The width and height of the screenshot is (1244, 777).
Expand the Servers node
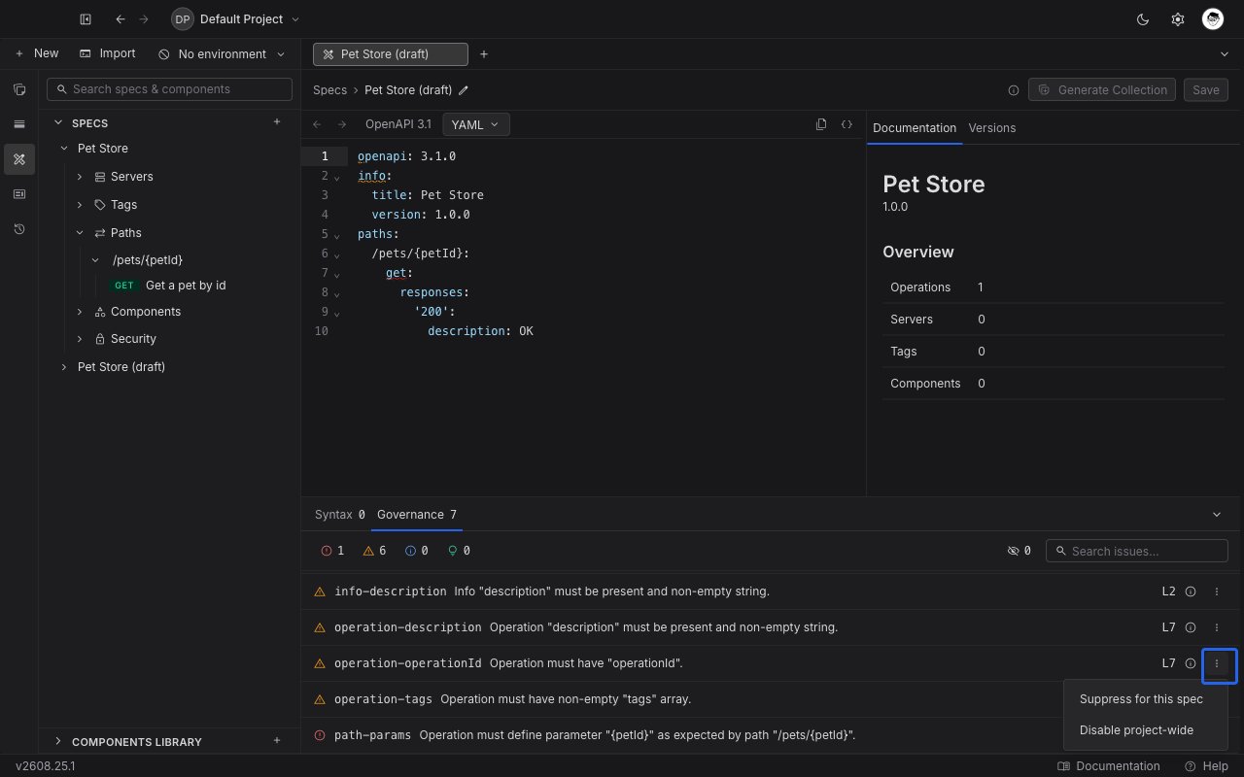[x=80, y=177]
